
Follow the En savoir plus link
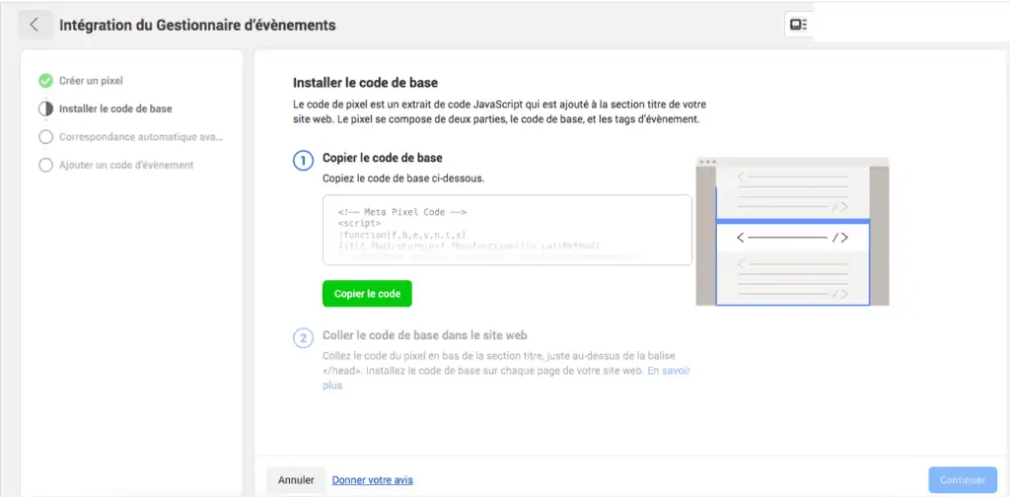tap(506, 378)
